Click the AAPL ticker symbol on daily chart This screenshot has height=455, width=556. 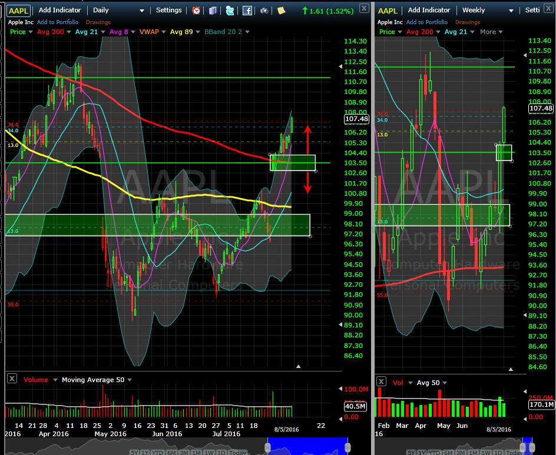(x=18, y=11)
